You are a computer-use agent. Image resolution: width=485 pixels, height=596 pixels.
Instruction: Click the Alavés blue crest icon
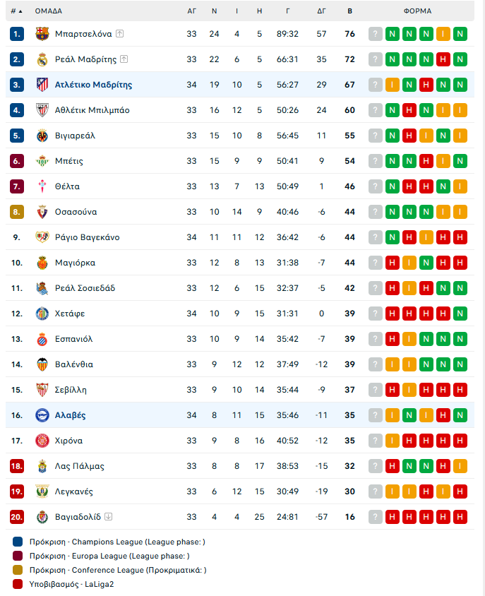pos(42,415)
